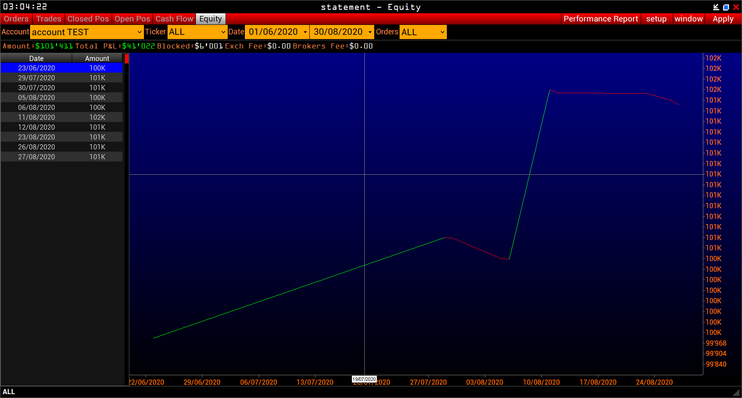Switch to the Closed Pos tab
The image size is (742, 398).
[88, 19]
